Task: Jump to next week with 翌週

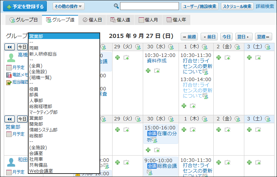Action: point(263,37)
